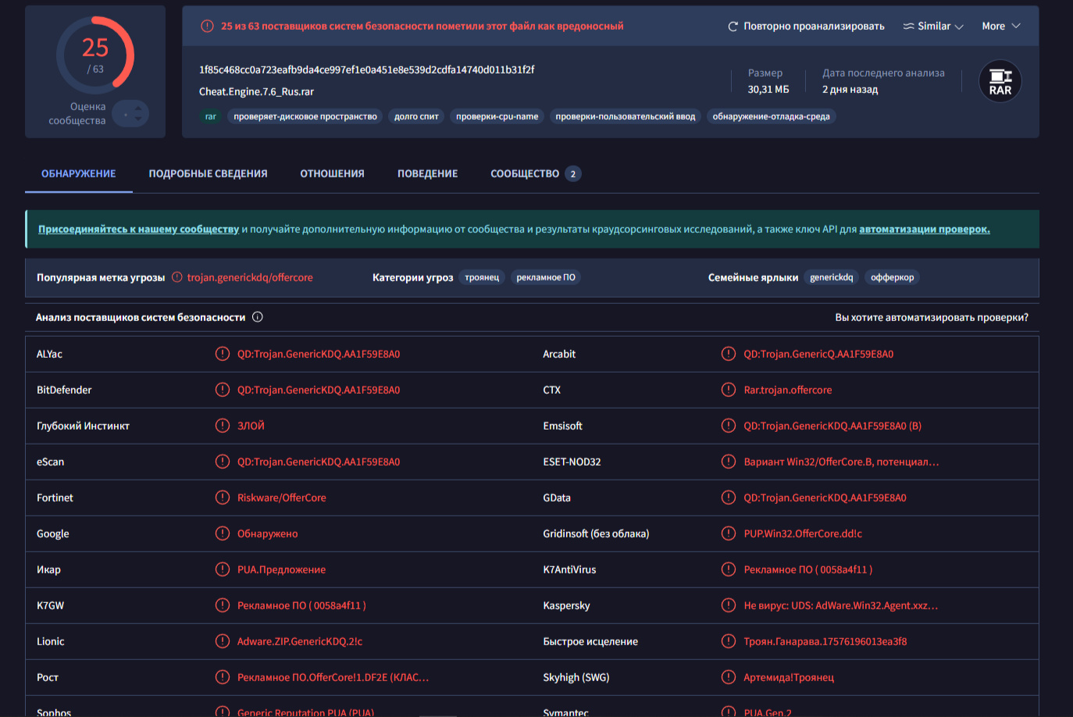Click the 'Присоединяйтесь к нашему сообществу' link
This screenshot has width=1073, height=717.
138,229
